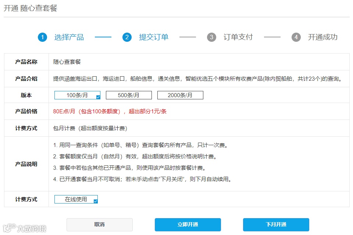This screenshot has width=353, height=235.
Task: Click the 取消 button
Action: pyautogui.click(x=100, y=225)
